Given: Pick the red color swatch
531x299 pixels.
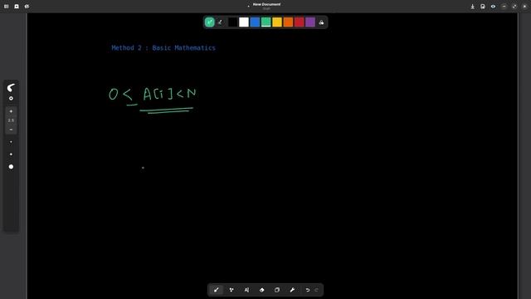Looking at the screenshot, I should [299, 22].
